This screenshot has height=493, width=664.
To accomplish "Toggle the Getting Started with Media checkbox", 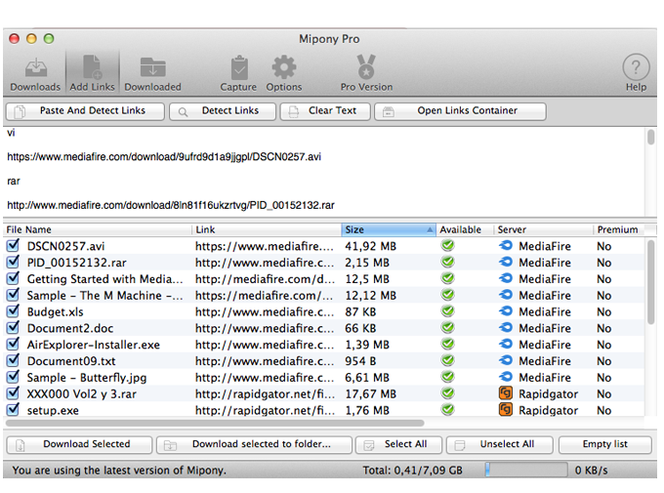I will click(x=13, y=278).
